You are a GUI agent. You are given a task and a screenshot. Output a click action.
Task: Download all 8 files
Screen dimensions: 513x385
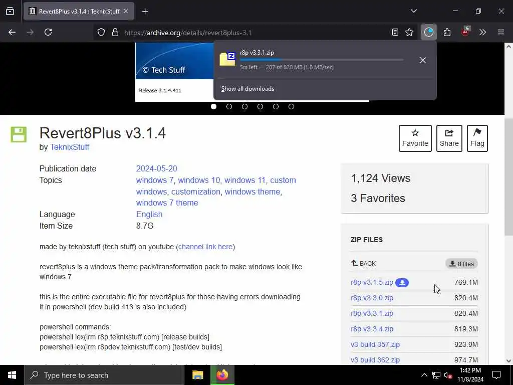click(461, 264)
